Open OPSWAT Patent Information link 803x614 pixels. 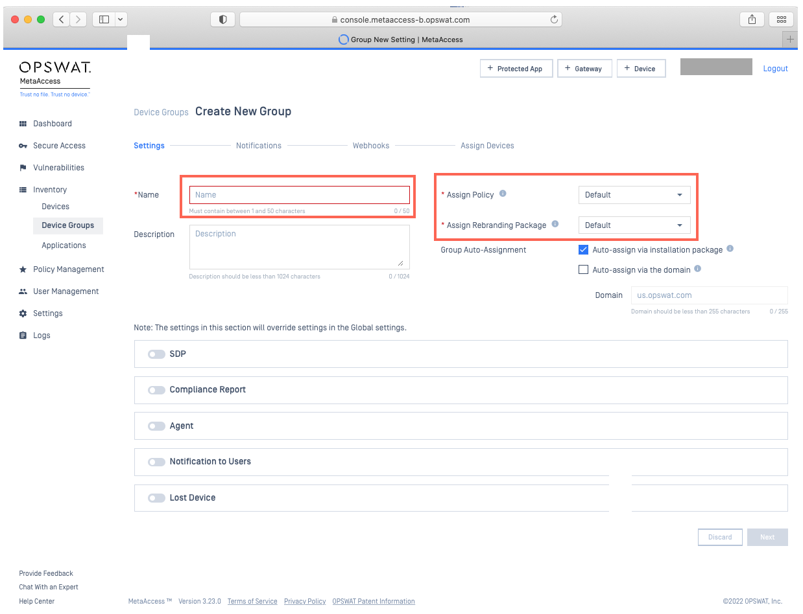point(374,601)
